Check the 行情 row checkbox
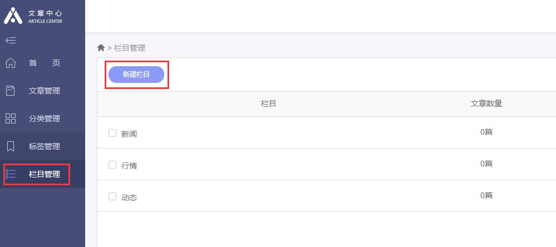 point(112,165)
